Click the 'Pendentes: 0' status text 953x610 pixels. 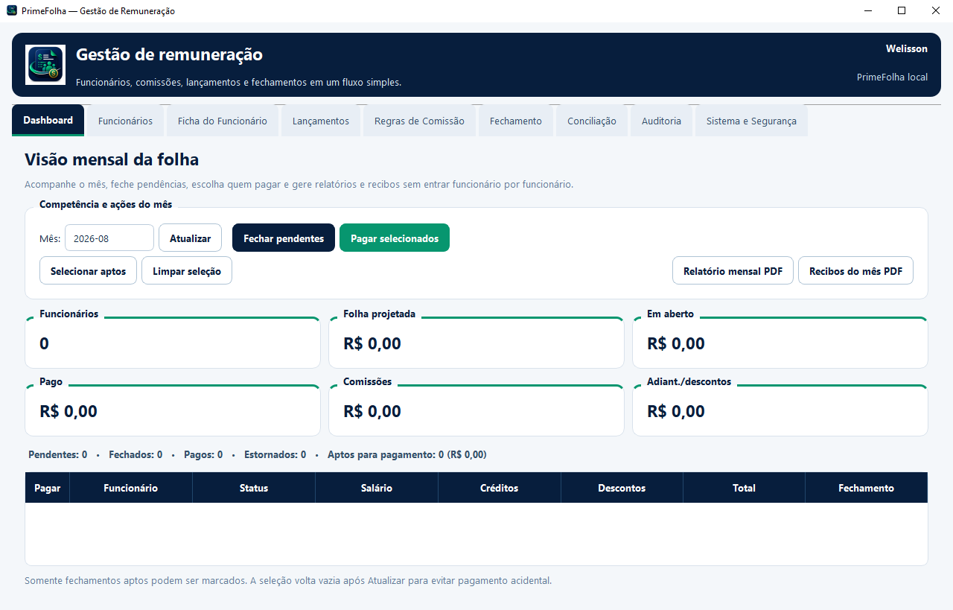(57, 454)
